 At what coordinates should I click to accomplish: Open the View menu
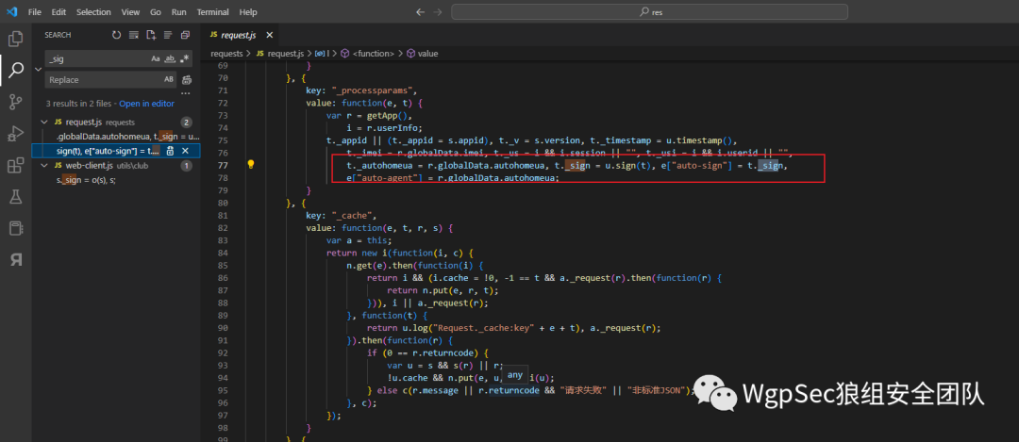point(130,12)
